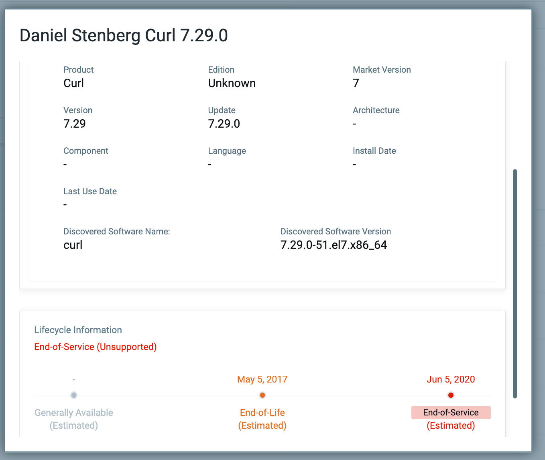
Task: Select the Market Version value 7
Action: 356,83
